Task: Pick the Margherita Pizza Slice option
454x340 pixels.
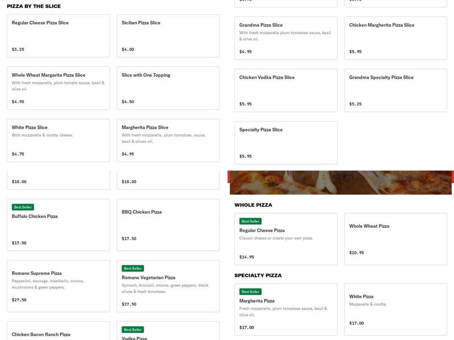Action: point(167,141)
